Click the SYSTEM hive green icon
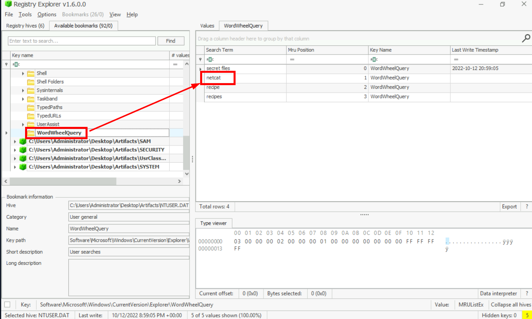This screenshot has height=319, width=532. click(23, 167)
